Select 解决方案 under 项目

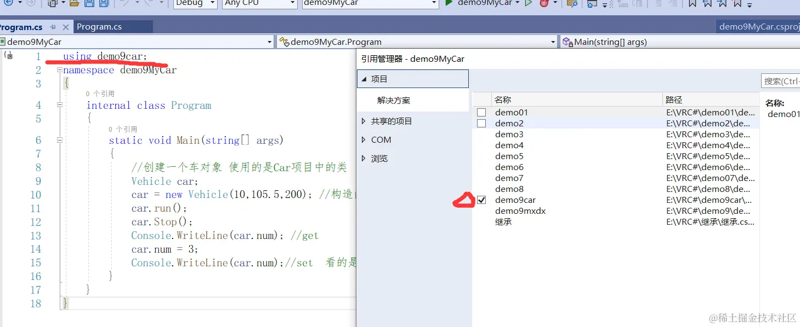pos(394,101)
